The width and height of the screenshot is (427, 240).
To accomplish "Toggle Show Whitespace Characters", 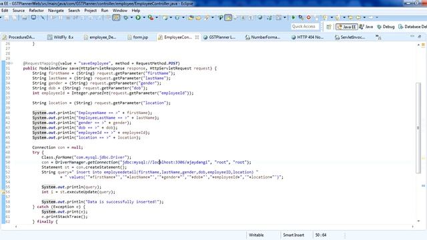I will 251,18.
